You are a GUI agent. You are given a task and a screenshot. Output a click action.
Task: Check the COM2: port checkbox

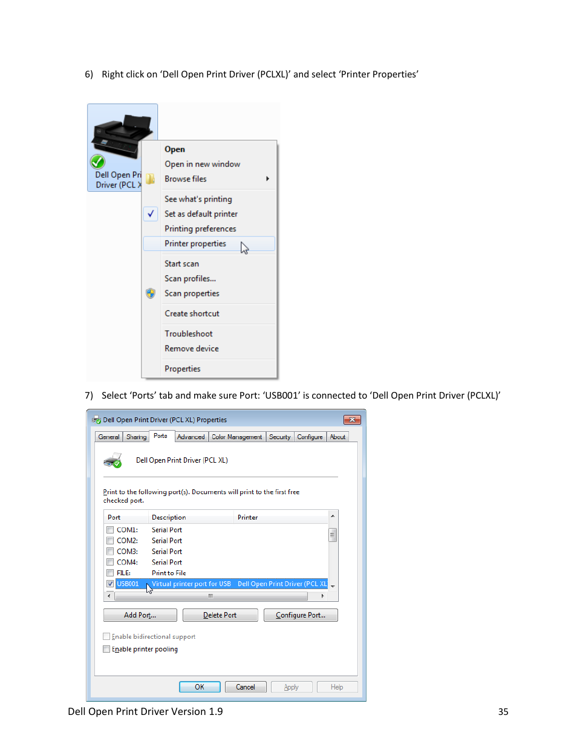click(110, 541)
